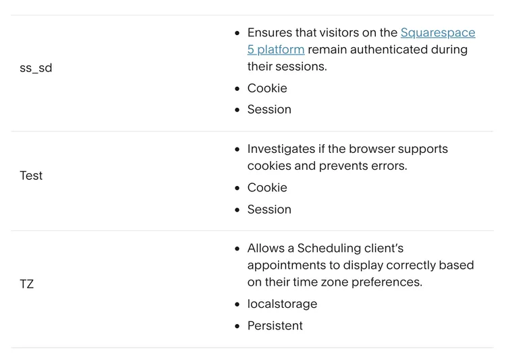The height and width of the screenshot is (355, 506).
Task: Click the ss_sd cookie name
Action: pos(36,68)
